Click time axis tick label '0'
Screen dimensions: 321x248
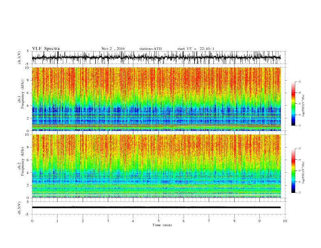[32, 221]
